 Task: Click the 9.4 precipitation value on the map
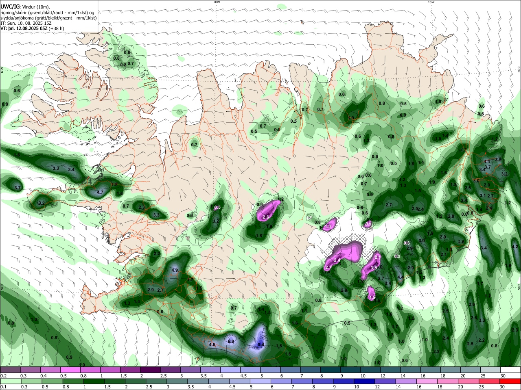click(261, 344)
